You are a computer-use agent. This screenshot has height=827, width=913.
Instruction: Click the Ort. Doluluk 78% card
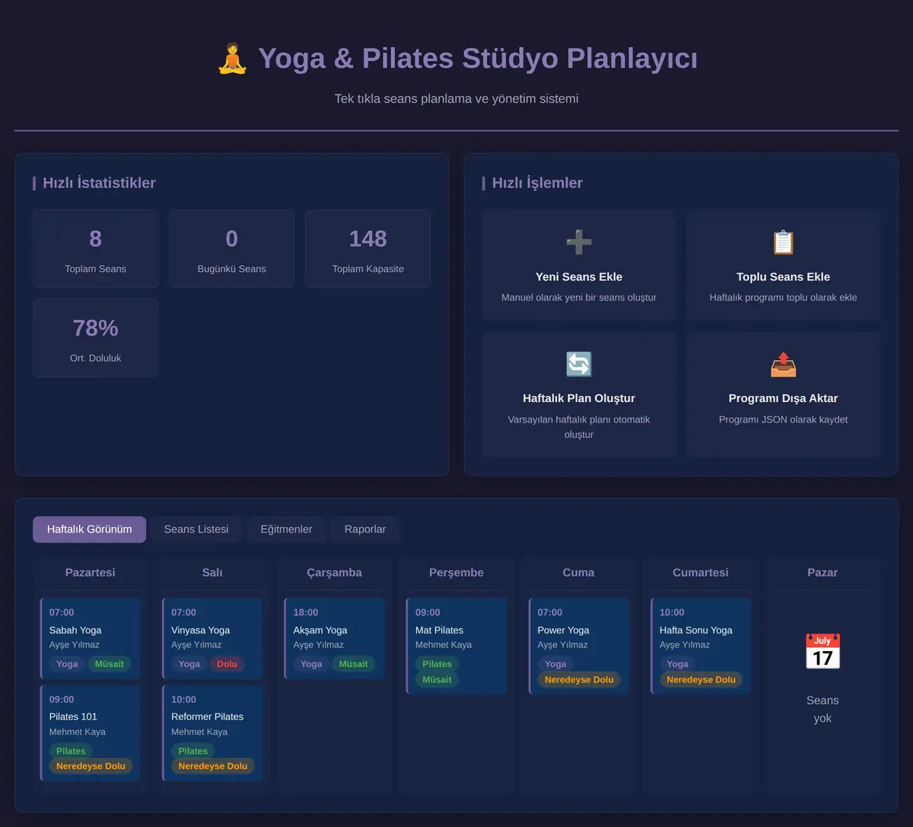tap(95, 337)
